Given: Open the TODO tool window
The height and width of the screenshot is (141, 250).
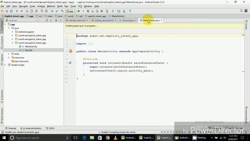Looking at the screenshot, I should point(50,128).
